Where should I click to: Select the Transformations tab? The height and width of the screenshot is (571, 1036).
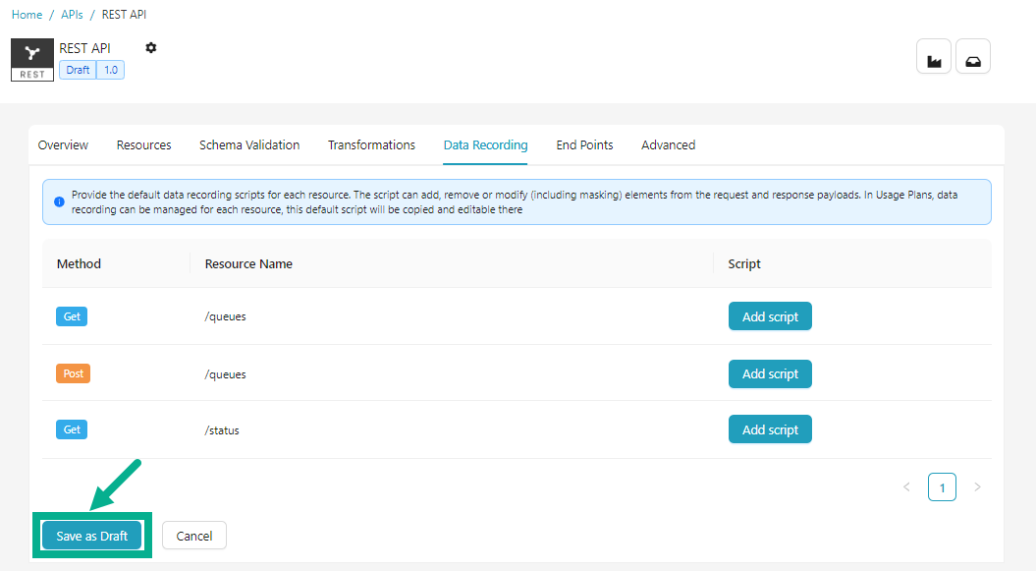pyautogui.click(x=371, y=144)
